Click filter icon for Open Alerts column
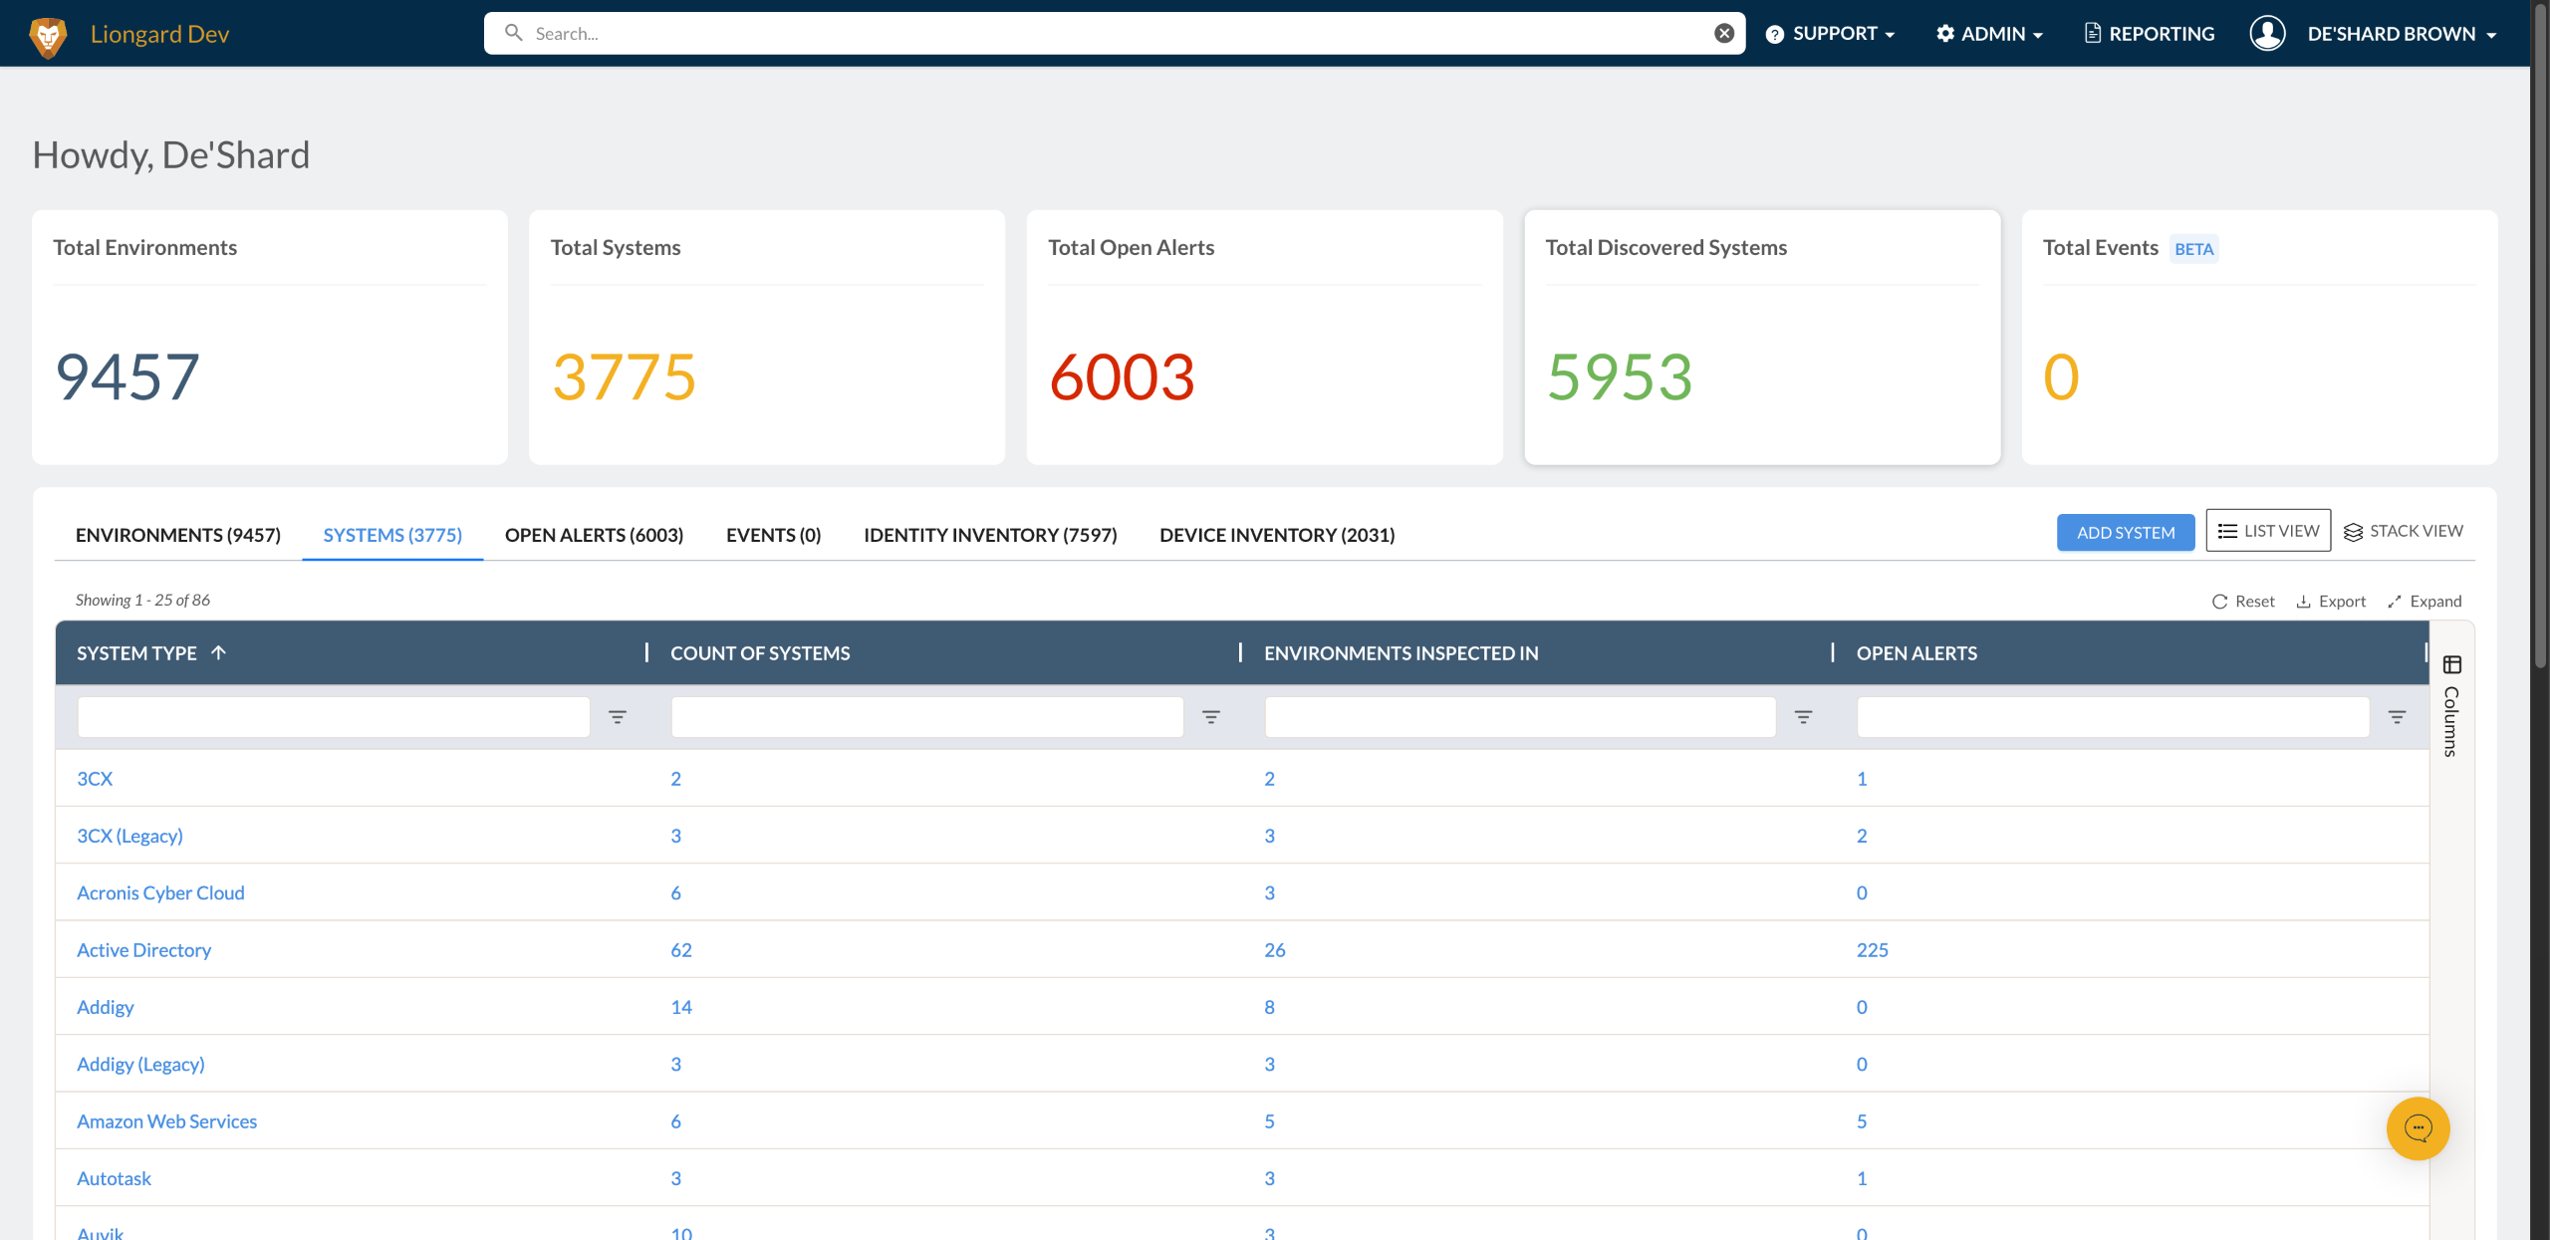Screen dimensions: 2550x1240 pyautogui.click(x=2397, y=717)
